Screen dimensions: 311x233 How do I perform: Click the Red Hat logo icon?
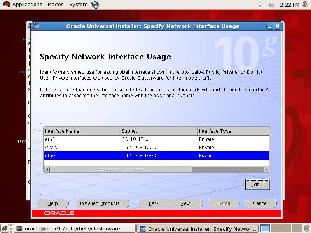point(6,4)
